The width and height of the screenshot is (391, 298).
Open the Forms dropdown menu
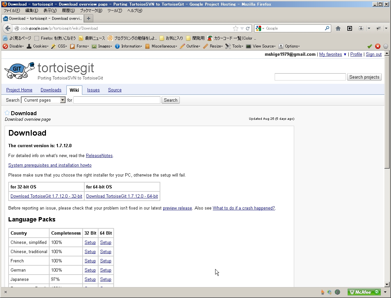point(80,46)
